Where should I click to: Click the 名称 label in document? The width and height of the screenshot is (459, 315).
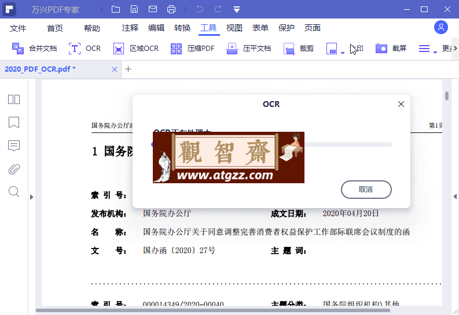(108, 232)
